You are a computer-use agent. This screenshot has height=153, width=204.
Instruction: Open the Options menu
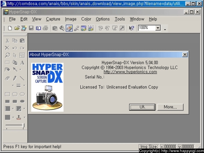pos(103,19)
